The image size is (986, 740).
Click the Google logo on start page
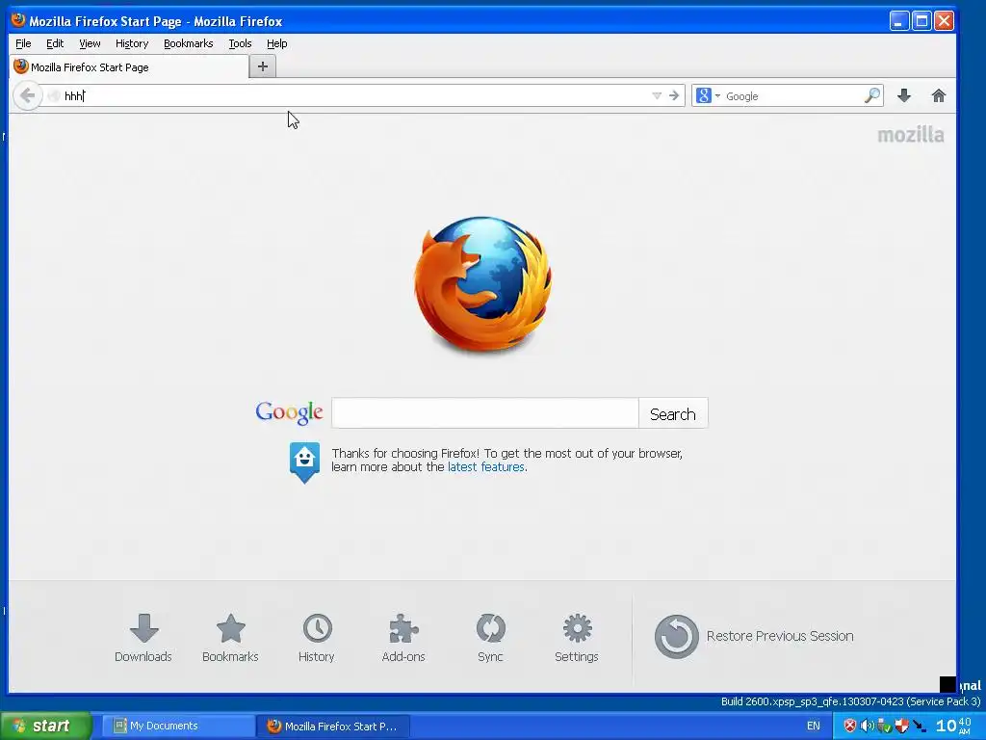pos(289,412)
